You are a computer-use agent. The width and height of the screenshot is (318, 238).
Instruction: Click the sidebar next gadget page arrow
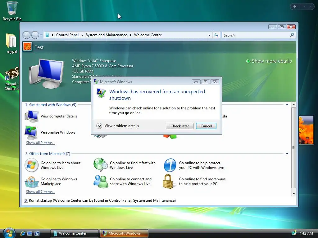310,7
